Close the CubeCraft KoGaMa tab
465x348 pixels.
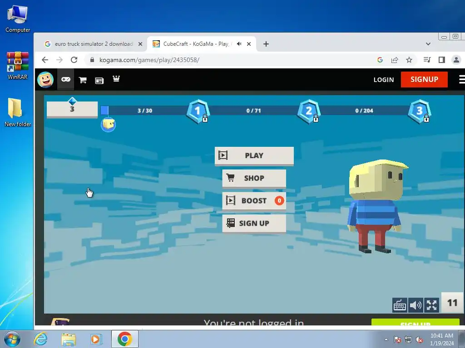[x=249, y=44]
